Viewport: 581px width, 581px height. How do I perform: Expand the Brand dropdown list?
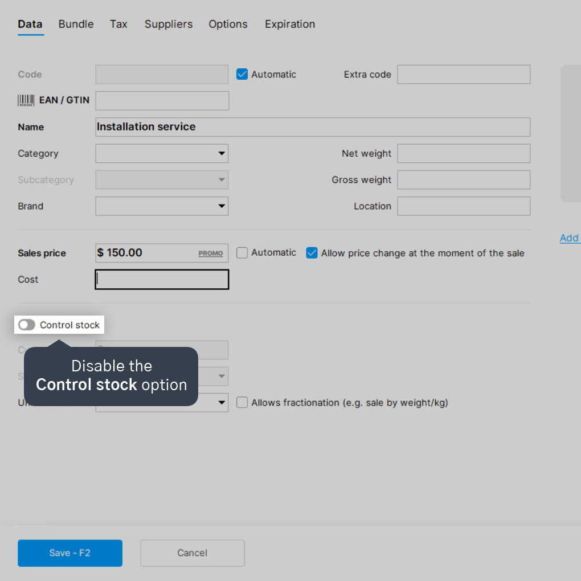[x=162, y=206]
